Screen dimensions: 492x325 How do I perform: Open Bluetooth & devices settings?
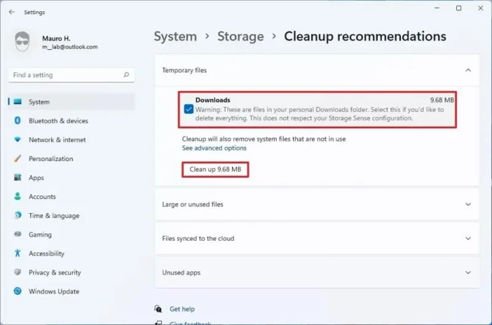tap(72, 120)
